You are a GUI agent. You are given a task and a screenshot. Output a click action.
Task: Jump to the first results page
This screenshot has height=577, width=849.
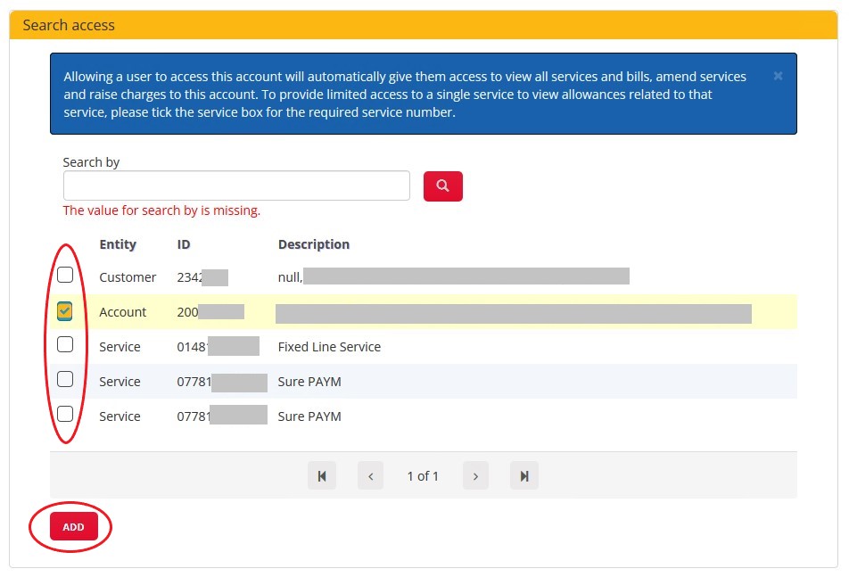(322, 476)
